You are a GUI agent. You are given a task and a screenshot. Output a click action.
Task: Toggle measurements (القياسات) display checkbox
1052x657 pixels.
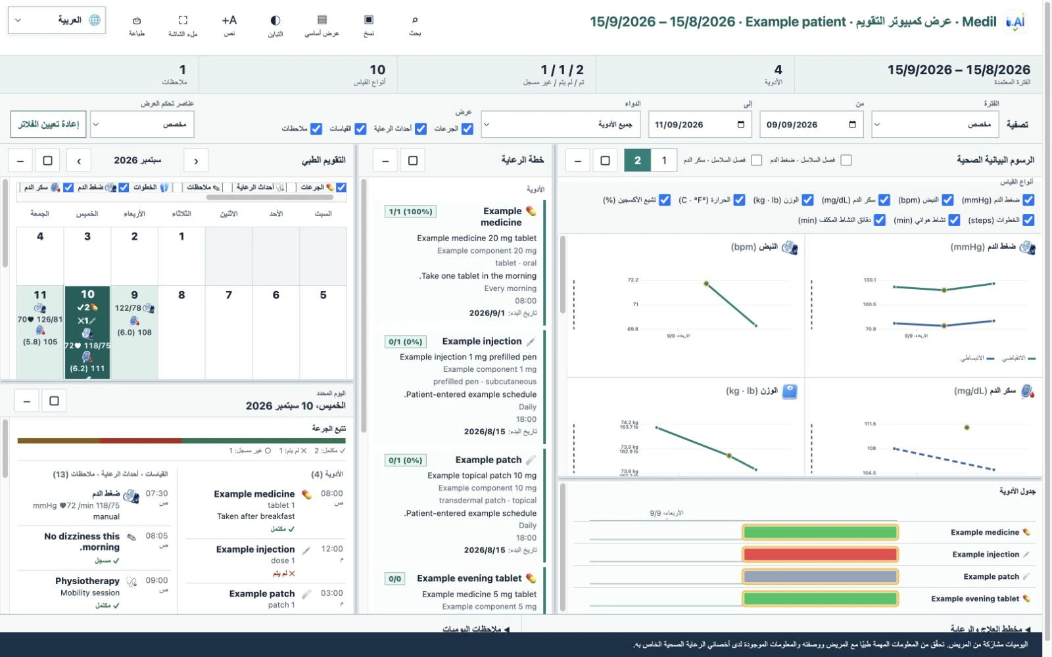point(360,129)
